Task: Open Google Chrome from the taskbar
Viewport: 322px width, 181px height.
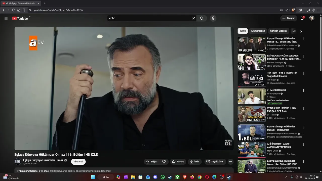Action: 199,177
